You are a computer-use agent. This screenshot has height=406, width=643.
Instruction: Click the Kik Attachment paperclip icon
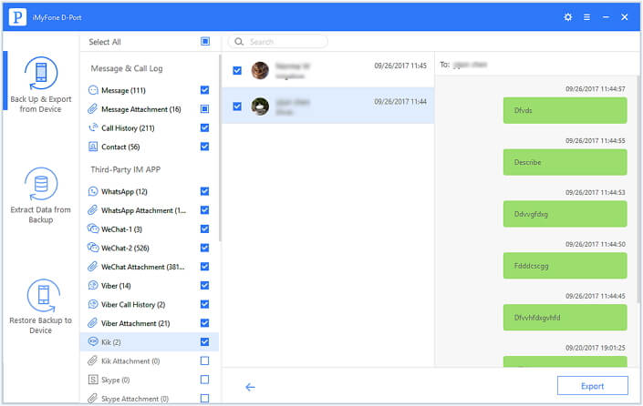pos(93,360)
